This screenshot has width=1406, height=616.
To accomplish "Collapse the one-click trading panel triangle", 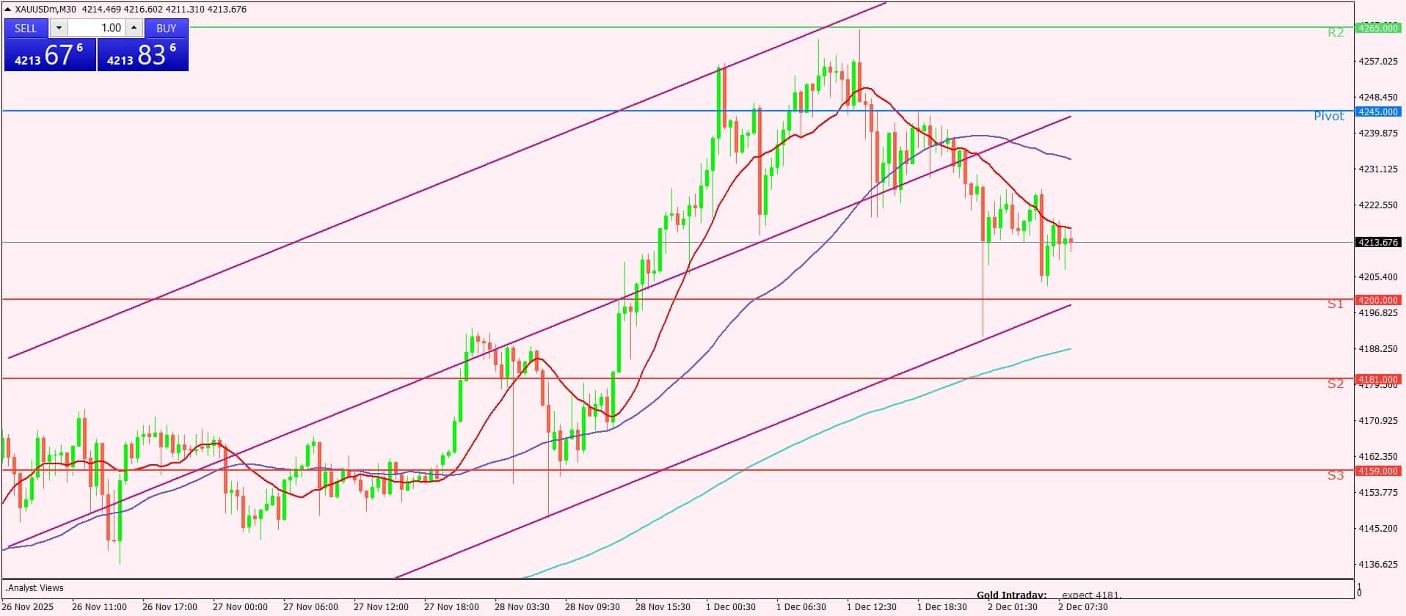I will (7, 10).
